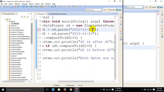This screenshot has width=164, height=92.
Task: Toggle Link with Editor in Package Explorer
Action: (x=24, y=17)
